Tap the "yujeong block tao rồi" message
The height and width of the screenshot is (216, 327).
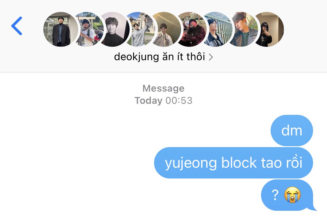(233, 163)
